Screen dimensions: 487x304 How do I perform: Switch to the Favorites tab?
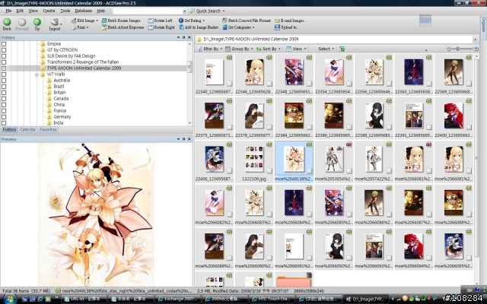click(x=49, y=130)
